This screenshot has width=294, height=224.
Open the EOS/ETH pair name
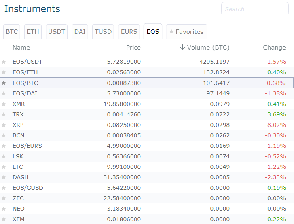click(x=25, y=72)
